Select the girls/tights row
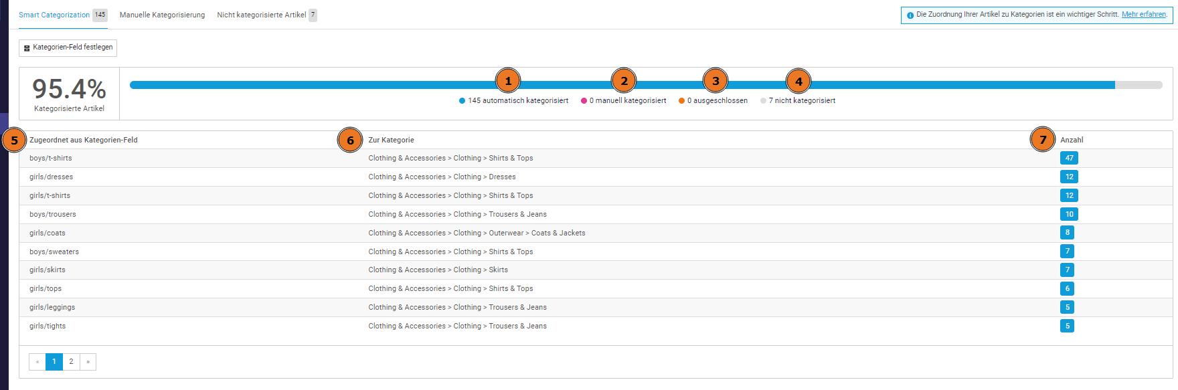Image resolution: width=1178 pixels, height=390 pixels. tap(596, 326)
